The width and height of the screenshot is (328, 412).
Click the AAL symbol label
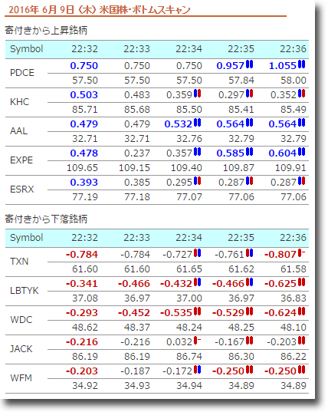click(19, 131)
